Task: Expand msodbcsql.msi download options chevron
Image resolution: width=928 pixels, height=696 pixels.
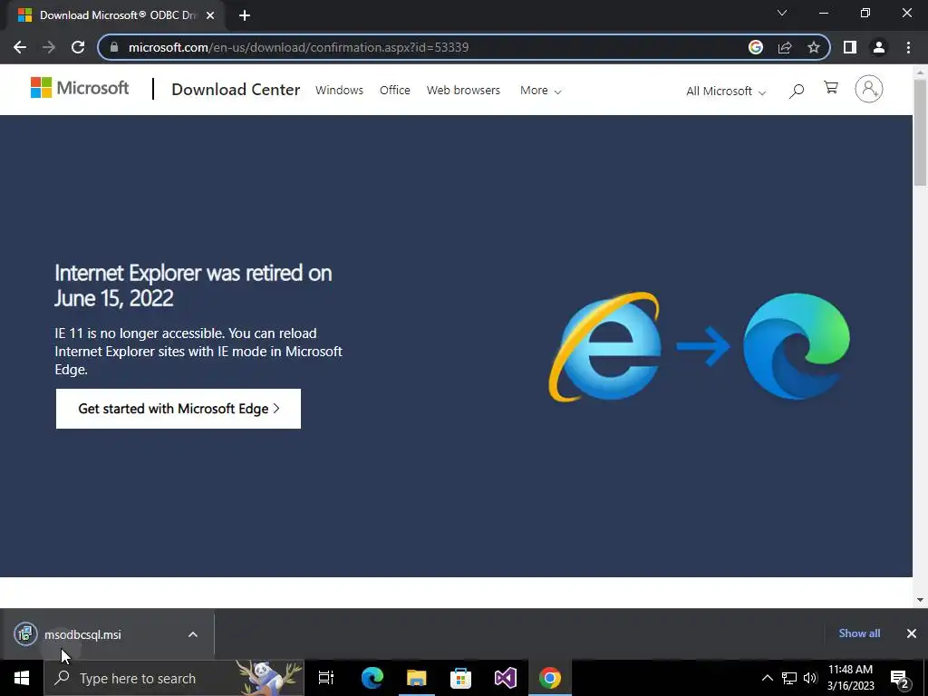Action: pyautogui.click(x=193, y=634)
